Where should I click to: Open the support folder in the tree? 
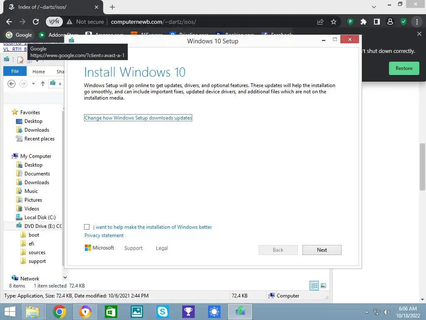[x=33, y=261]
